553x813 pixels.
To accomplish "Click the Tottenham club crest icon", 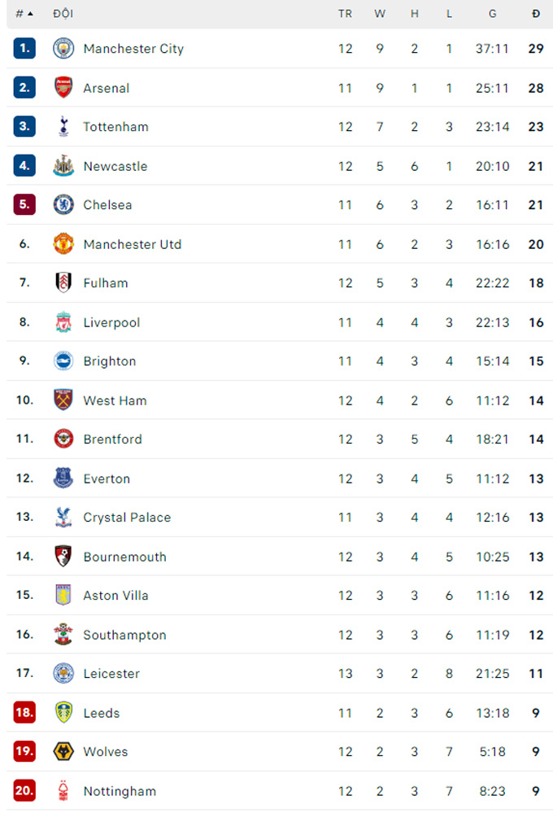I will 63,127.
